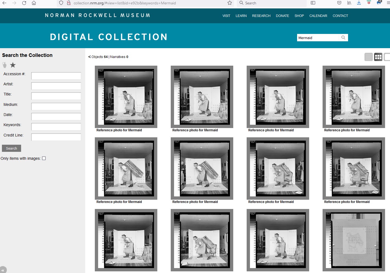Focus the Credit Line input field

(56, 137)
